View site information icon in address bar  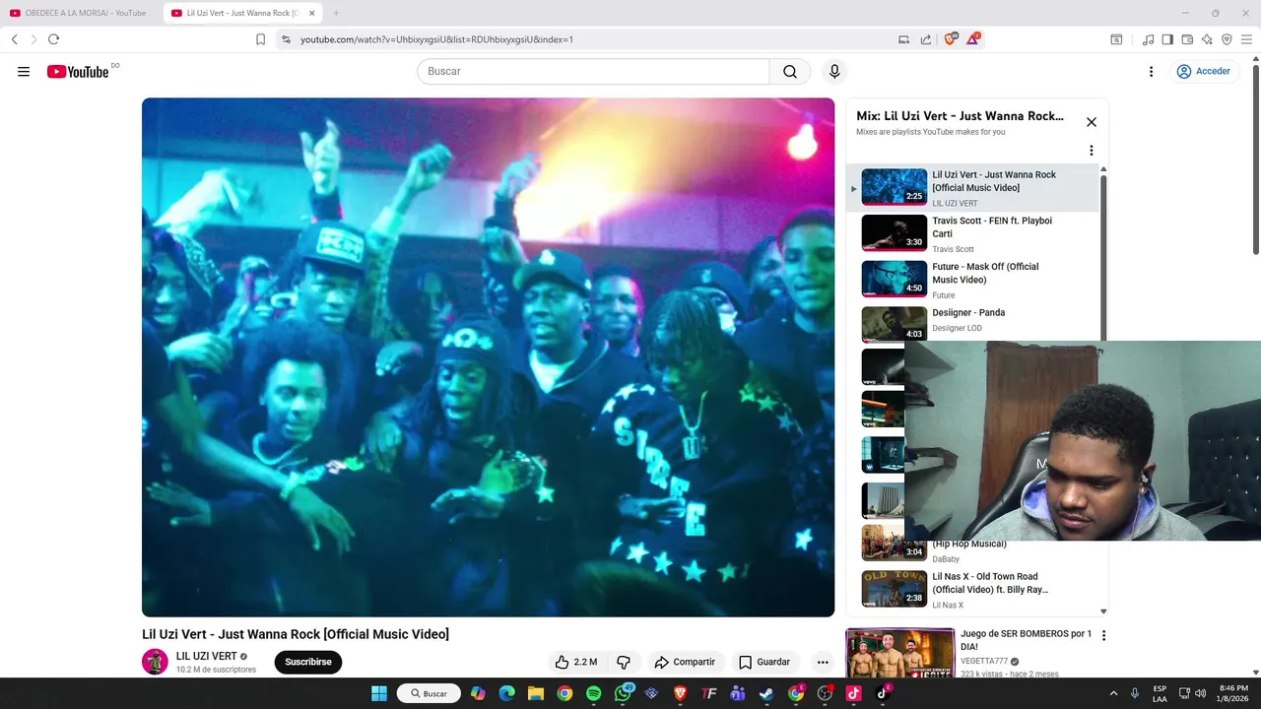pos(287,39)
